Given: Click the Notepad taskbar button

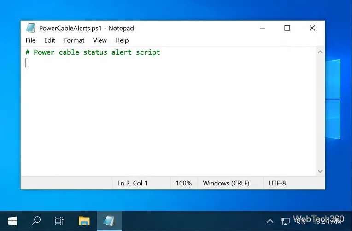Looking at the screenshot, I should pyautogui.click(x=109, y=221).
